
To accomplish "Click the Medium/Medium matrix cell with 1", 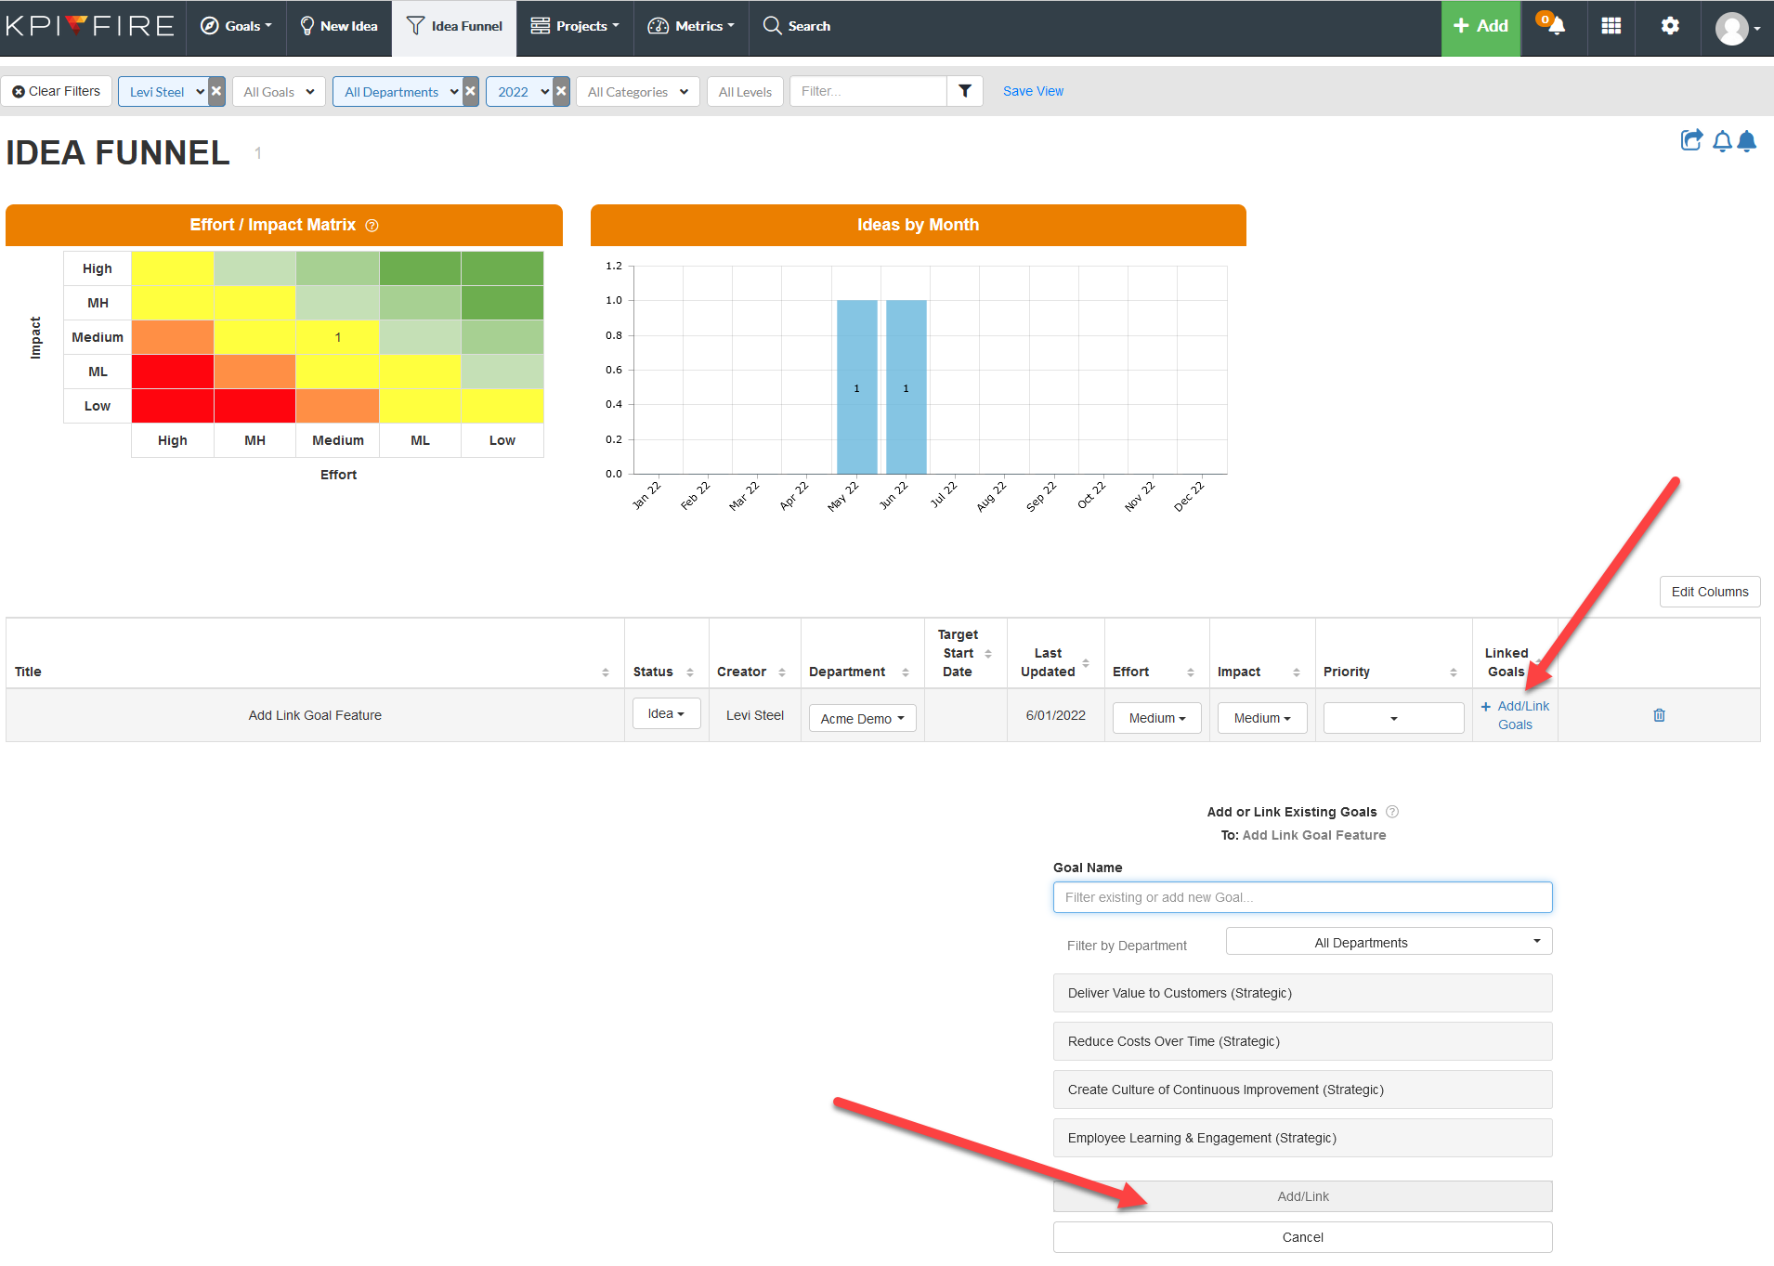I will [338, 337].
